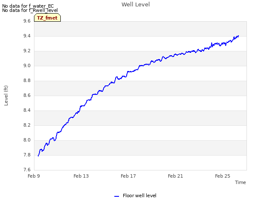Click the 8.0 y-axis value

tap(27, 140)
